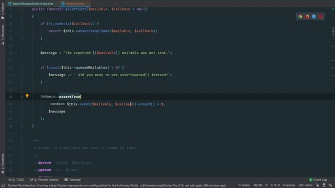Collapse the assertSent function fold marker

pos(22,9)
